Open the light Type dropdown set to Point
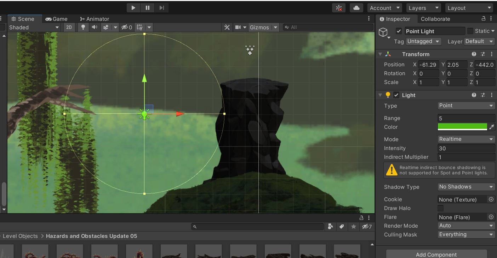The height and width of the screenshot is (258, 497). 466,106
